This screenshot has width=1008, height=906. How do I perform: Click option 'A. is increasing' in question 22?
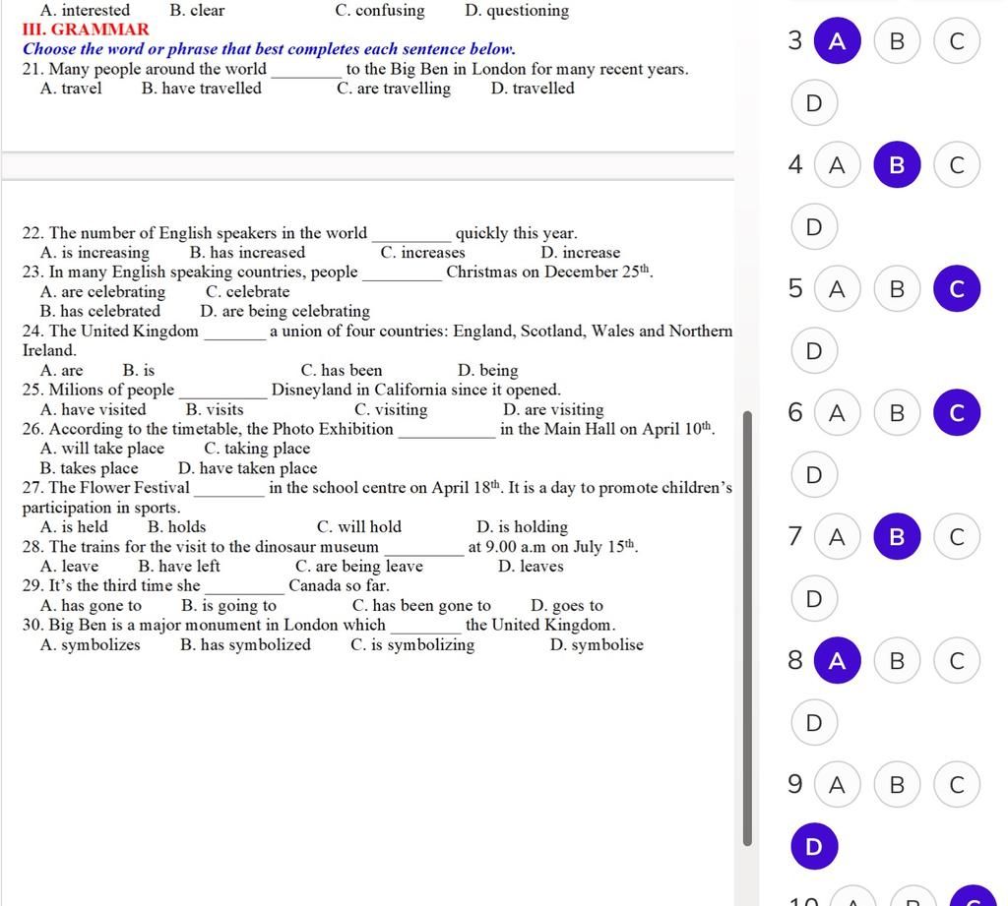coord(94,253)
